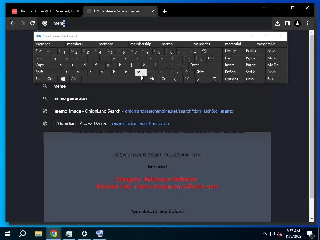Click scrollbar down arrow
The width and height of the screenshot is (320, 240).
click(312, 219)
